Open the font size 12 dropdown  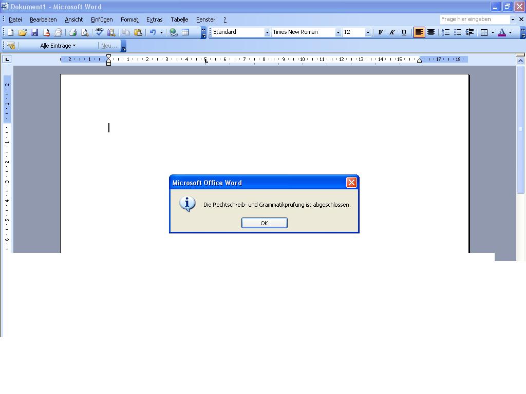368,32
